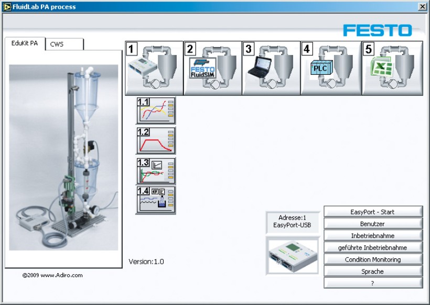Open 1.3 two-point control icon
The height and width of the screenshot is (305, 430).
(156, 171)
